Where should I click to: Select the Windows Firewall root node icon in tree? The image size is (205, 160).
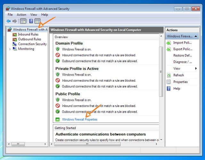(10, 29)
